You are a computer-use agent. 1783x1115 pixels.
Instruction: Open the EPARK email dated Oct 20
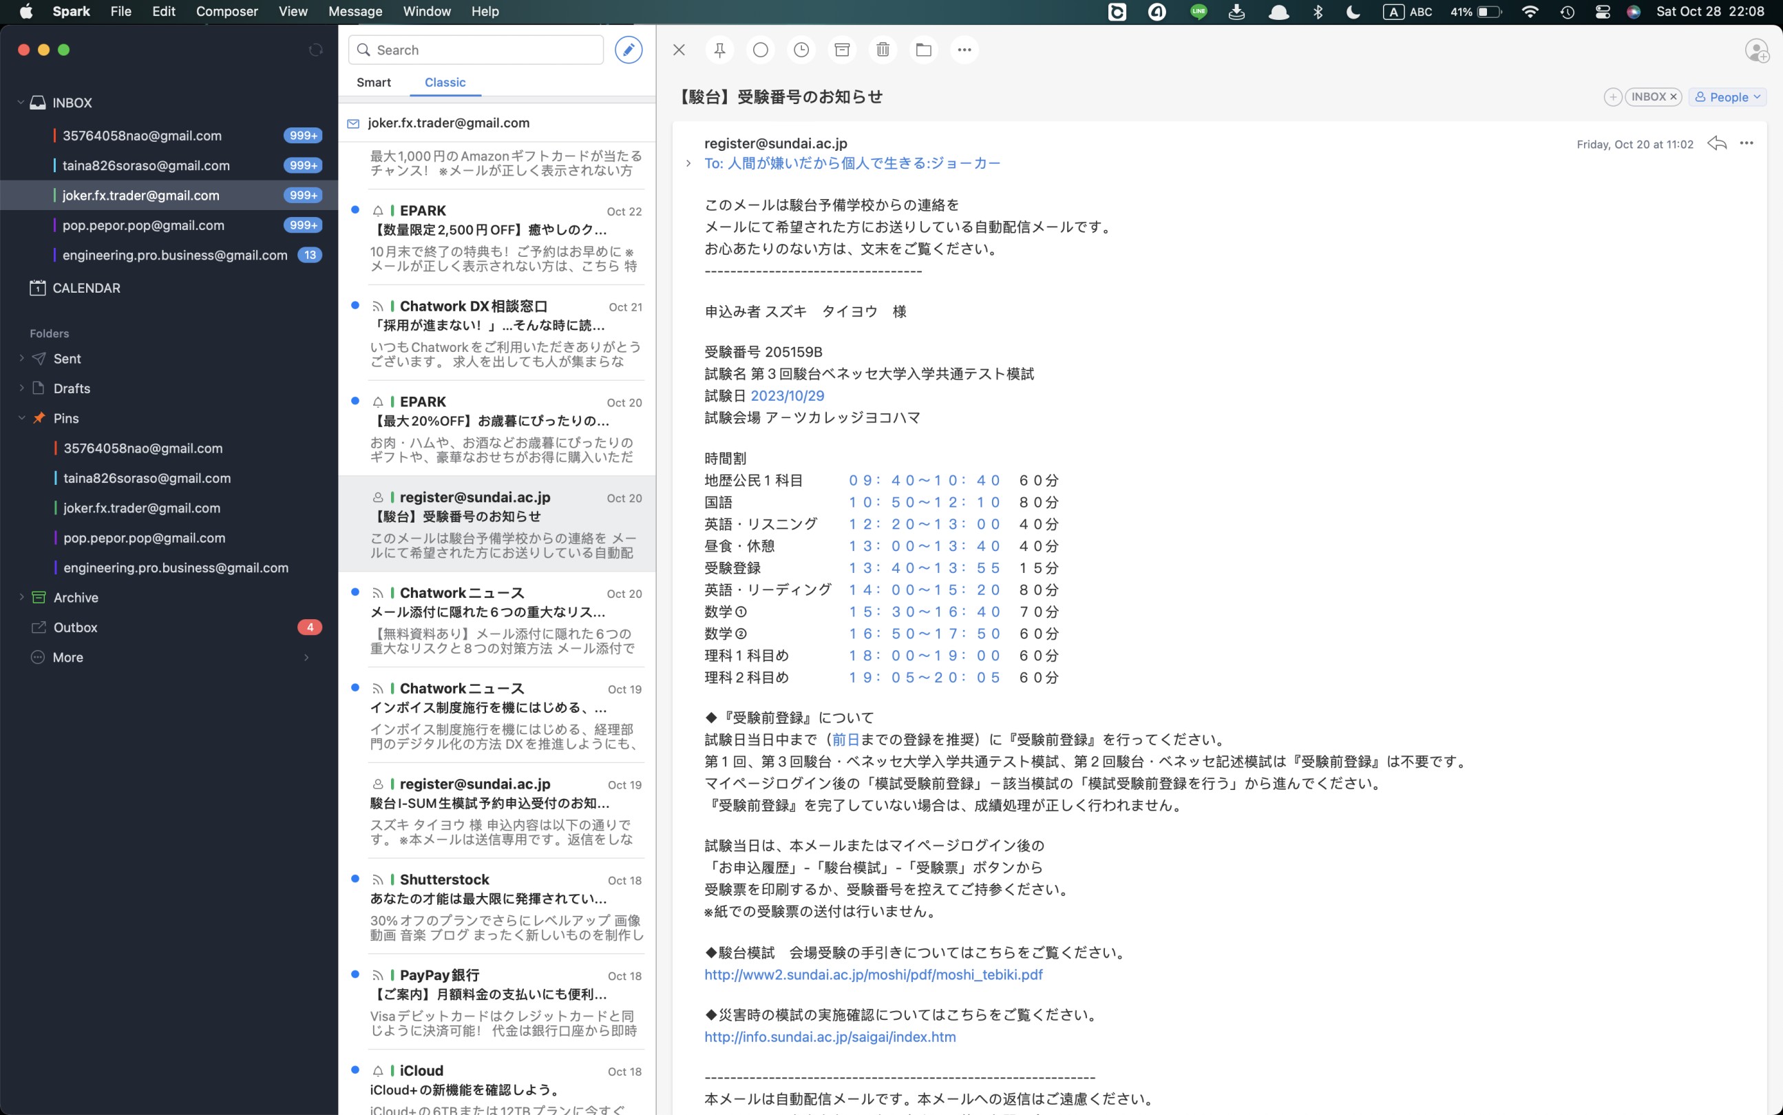(x=497, y=428)
